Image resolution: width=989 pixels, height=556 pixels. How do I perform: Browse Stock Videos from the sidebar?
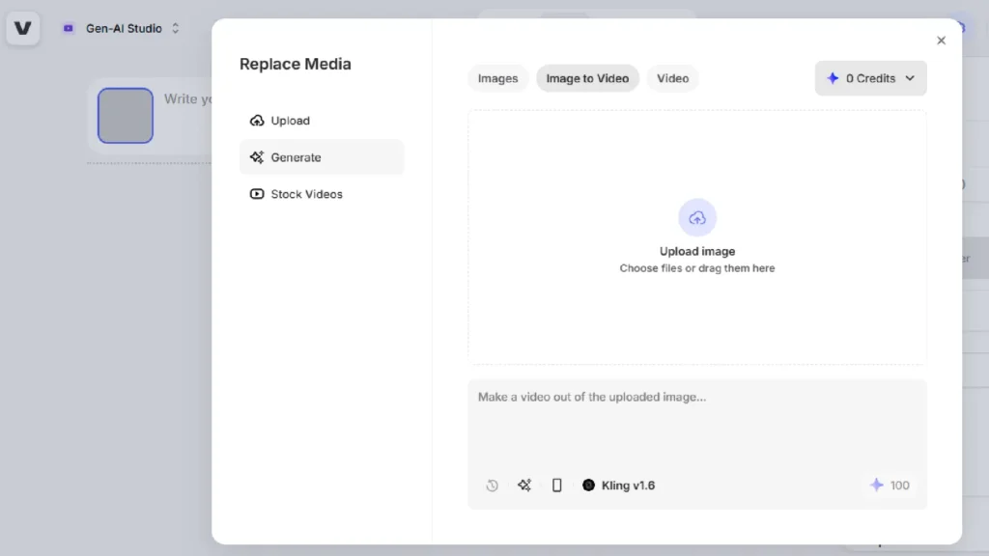pos(306,194)
